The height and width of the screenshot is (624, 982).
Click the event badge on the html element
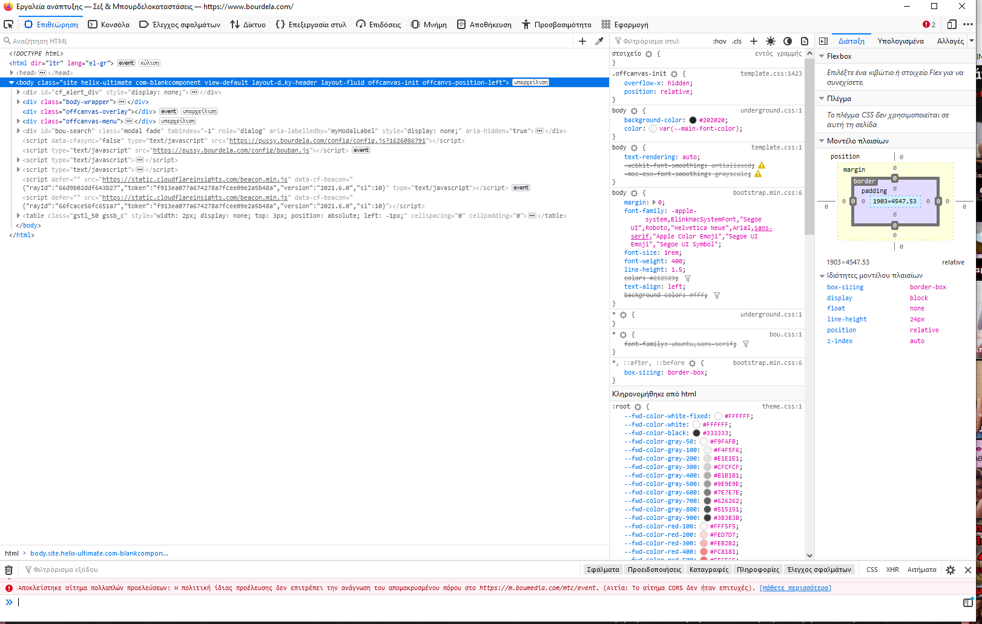tap(127, 63)
